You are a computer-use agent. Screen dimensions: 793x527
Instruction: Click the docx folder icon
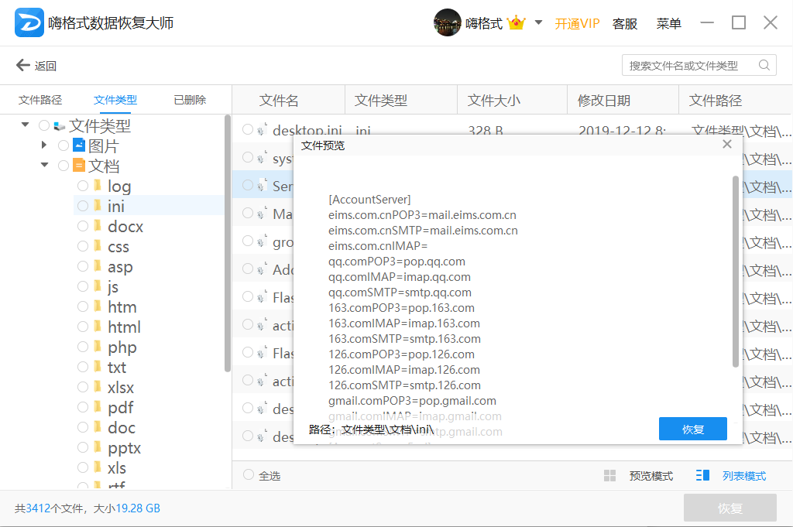(x=98, y=226)
